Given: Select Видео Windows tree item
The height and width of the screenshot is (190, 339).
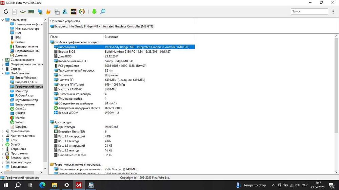Looking at the screenshot, I should pos(26,78).
